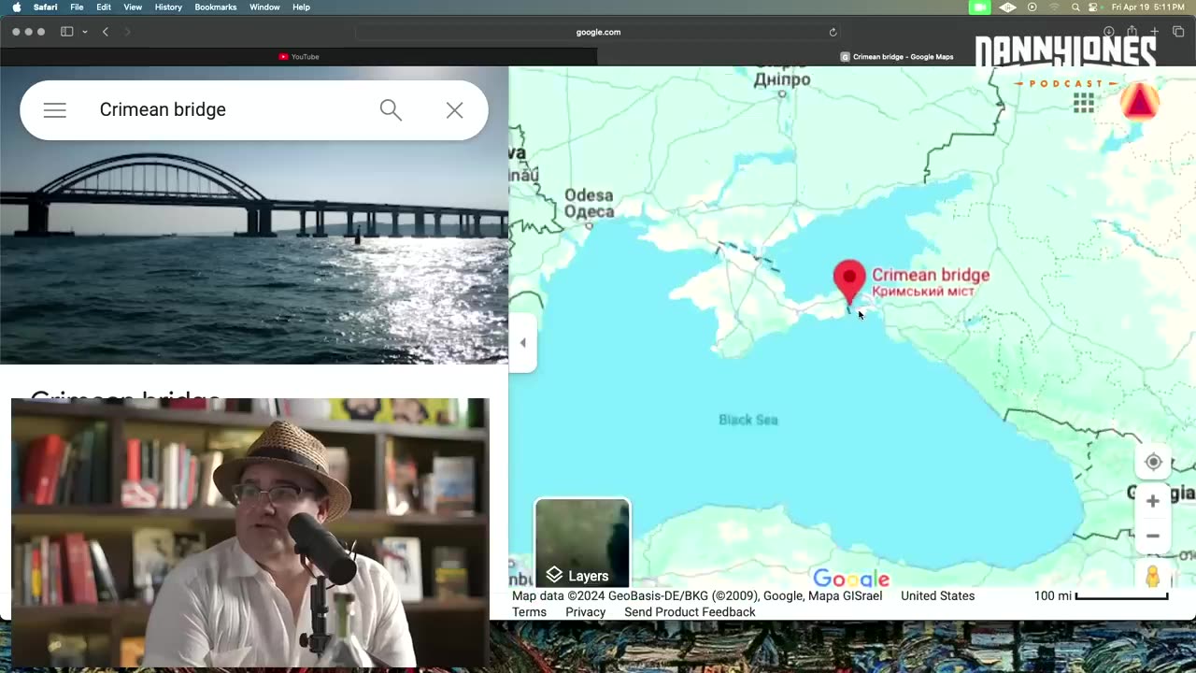This screenshot has height=673, width=1196.
Task: Open the View menu
Action: pos(133,7)
